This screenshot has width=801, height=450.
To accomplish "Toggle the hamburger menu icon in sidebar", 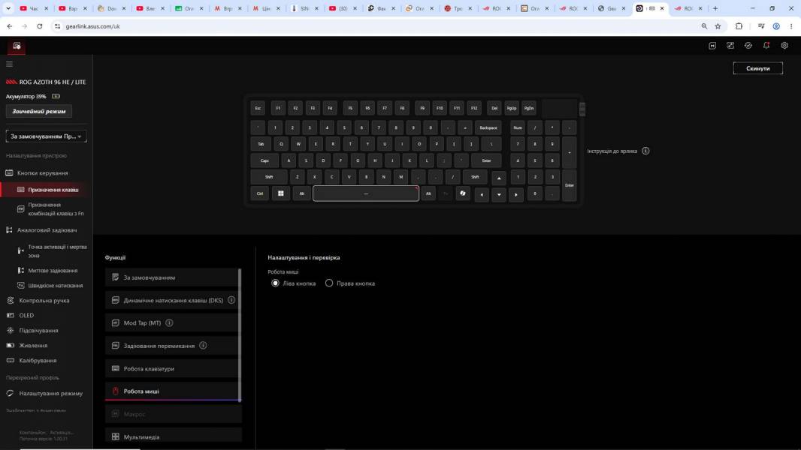I will point(9,64).
